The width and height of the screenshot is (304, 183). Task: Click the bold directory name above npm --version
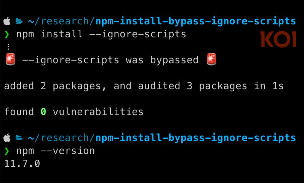(x=195, y=138)
